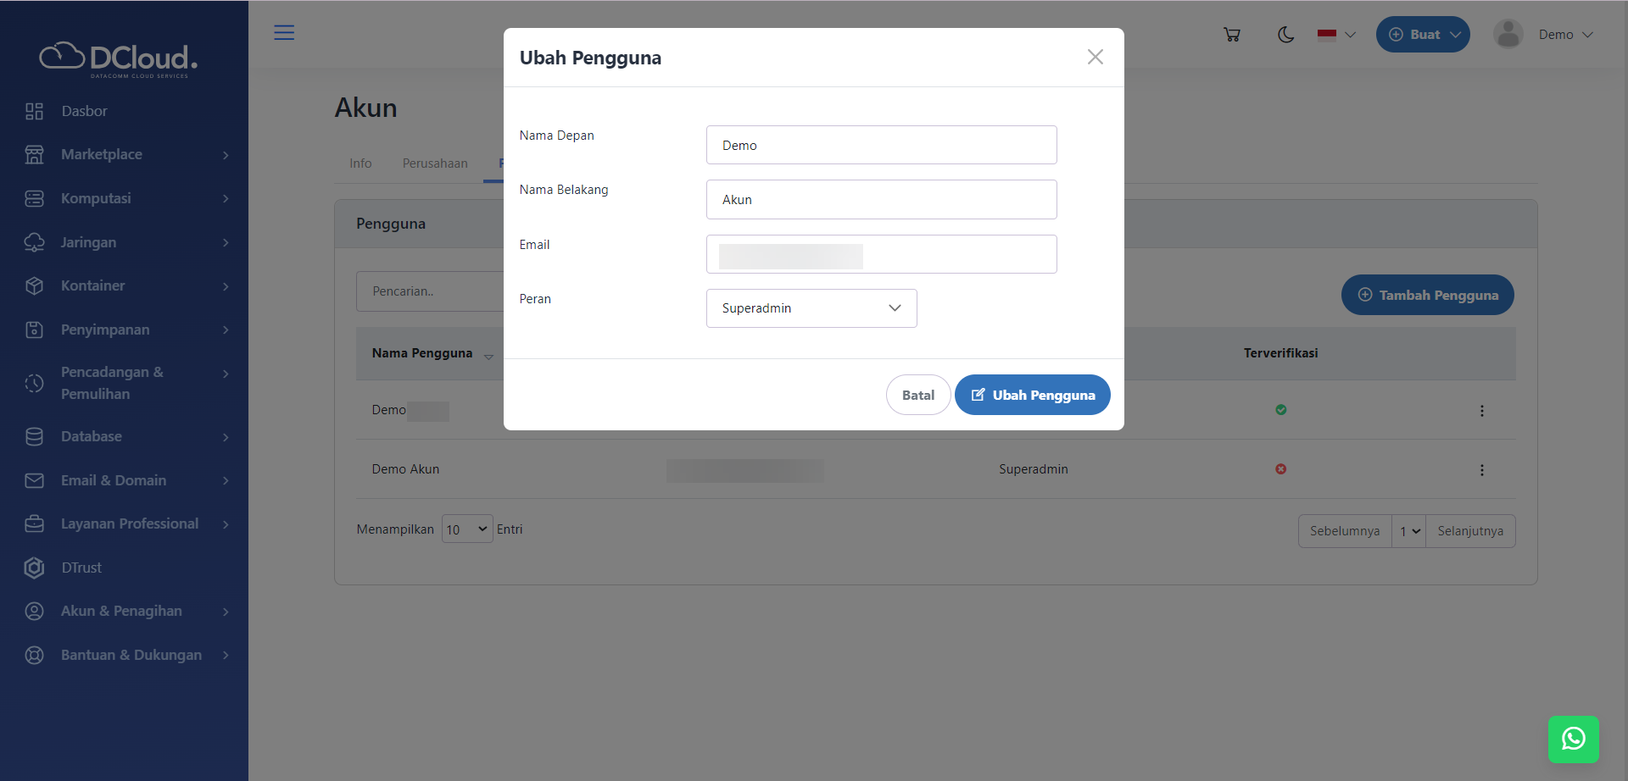Viewport: 1628px width, 781px height.
Task: Click the blue Ubah Pengguna button
Action: (x=1032, y=395)
